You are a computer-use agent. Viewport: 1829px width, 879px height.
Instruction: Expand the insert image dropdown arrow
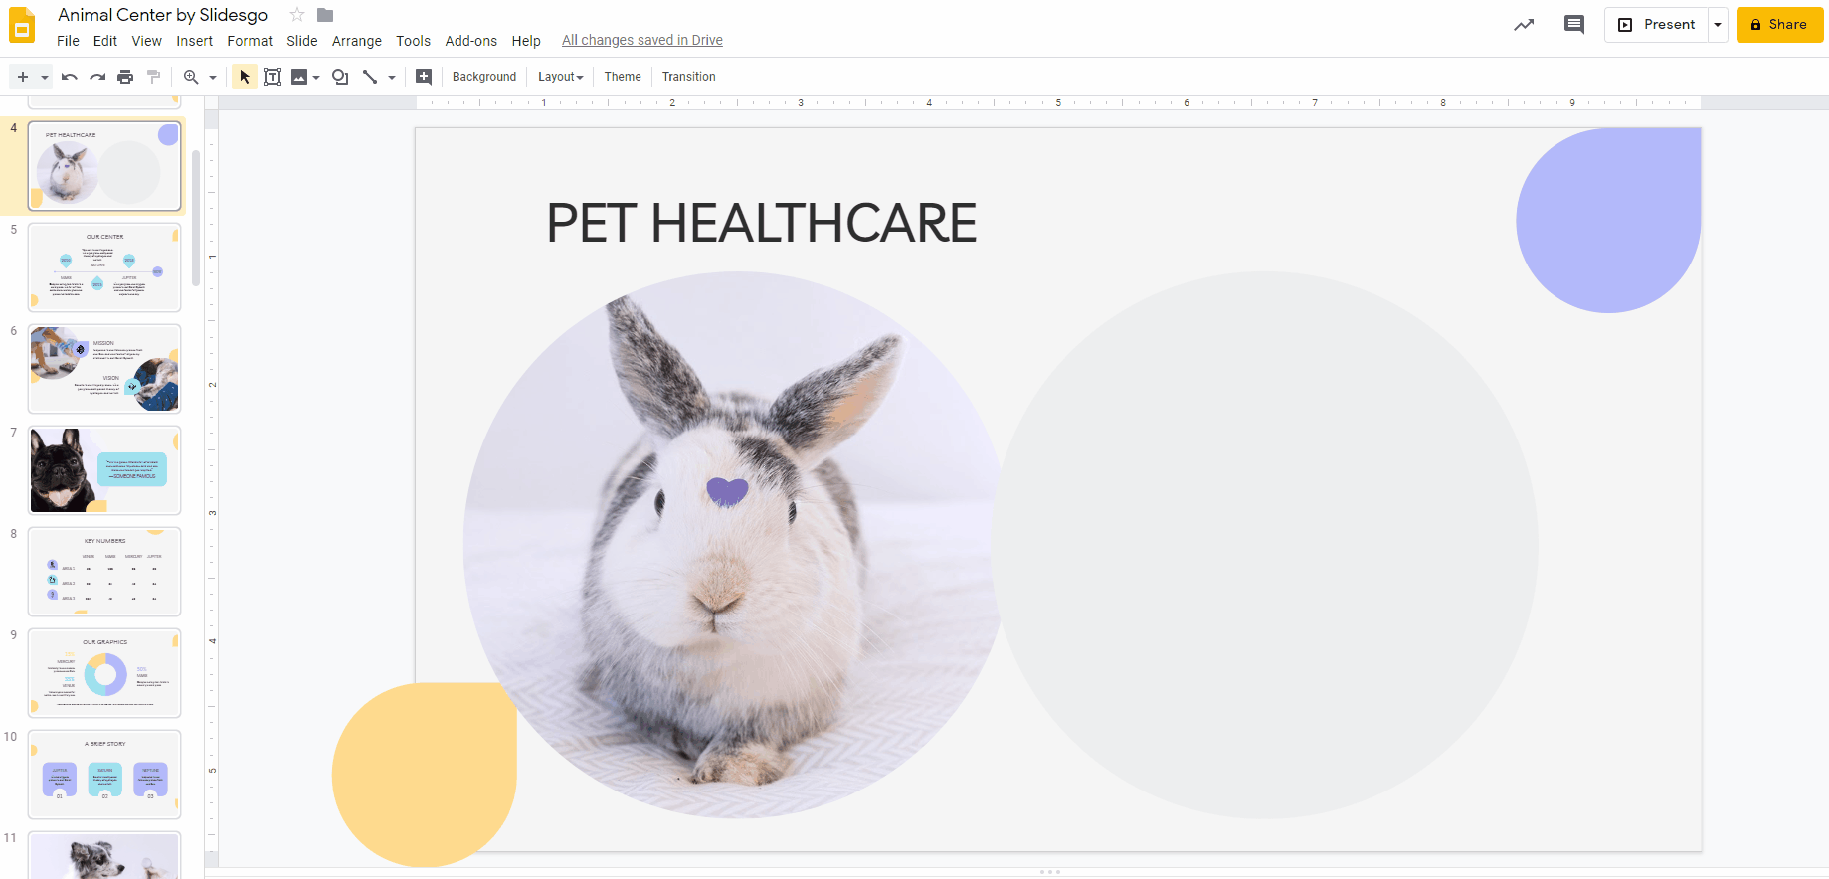316,77
